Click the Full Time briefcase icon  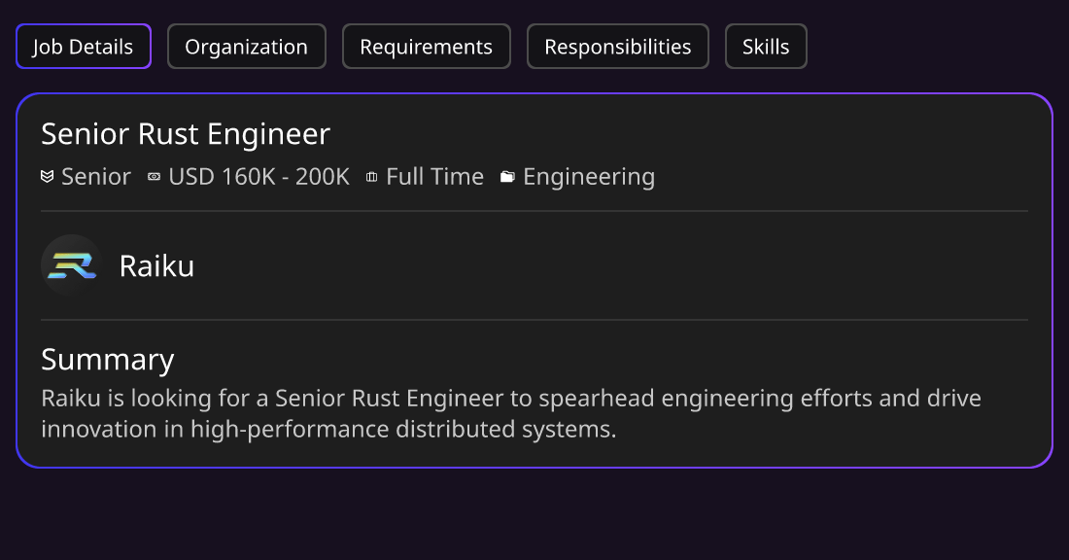[x=371, y=177]
